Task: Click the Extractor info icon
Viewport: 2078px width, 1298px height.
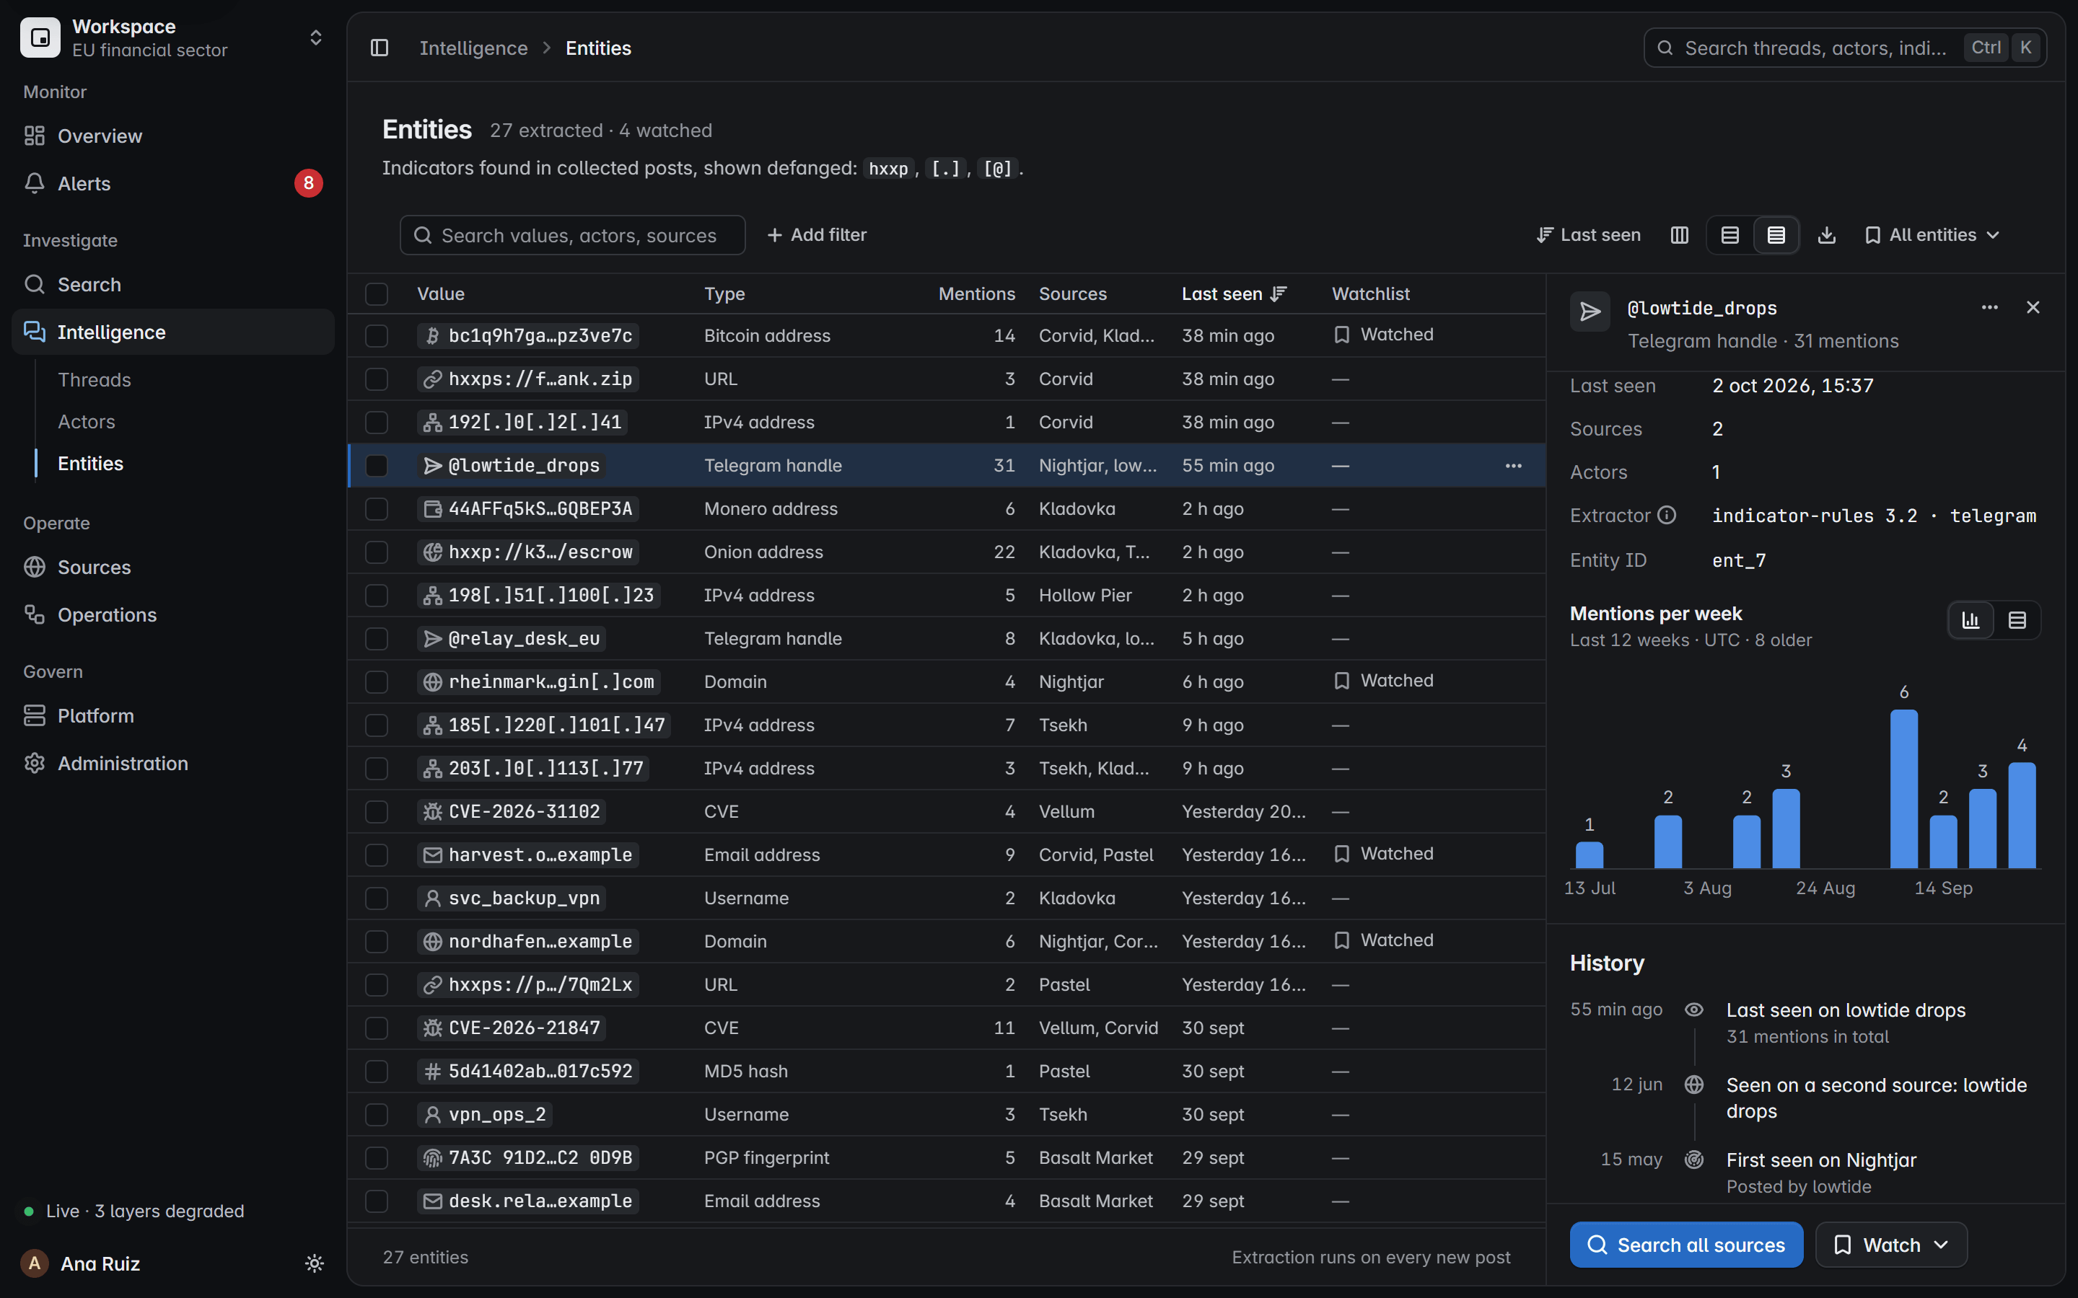Action: (1666, 515)
